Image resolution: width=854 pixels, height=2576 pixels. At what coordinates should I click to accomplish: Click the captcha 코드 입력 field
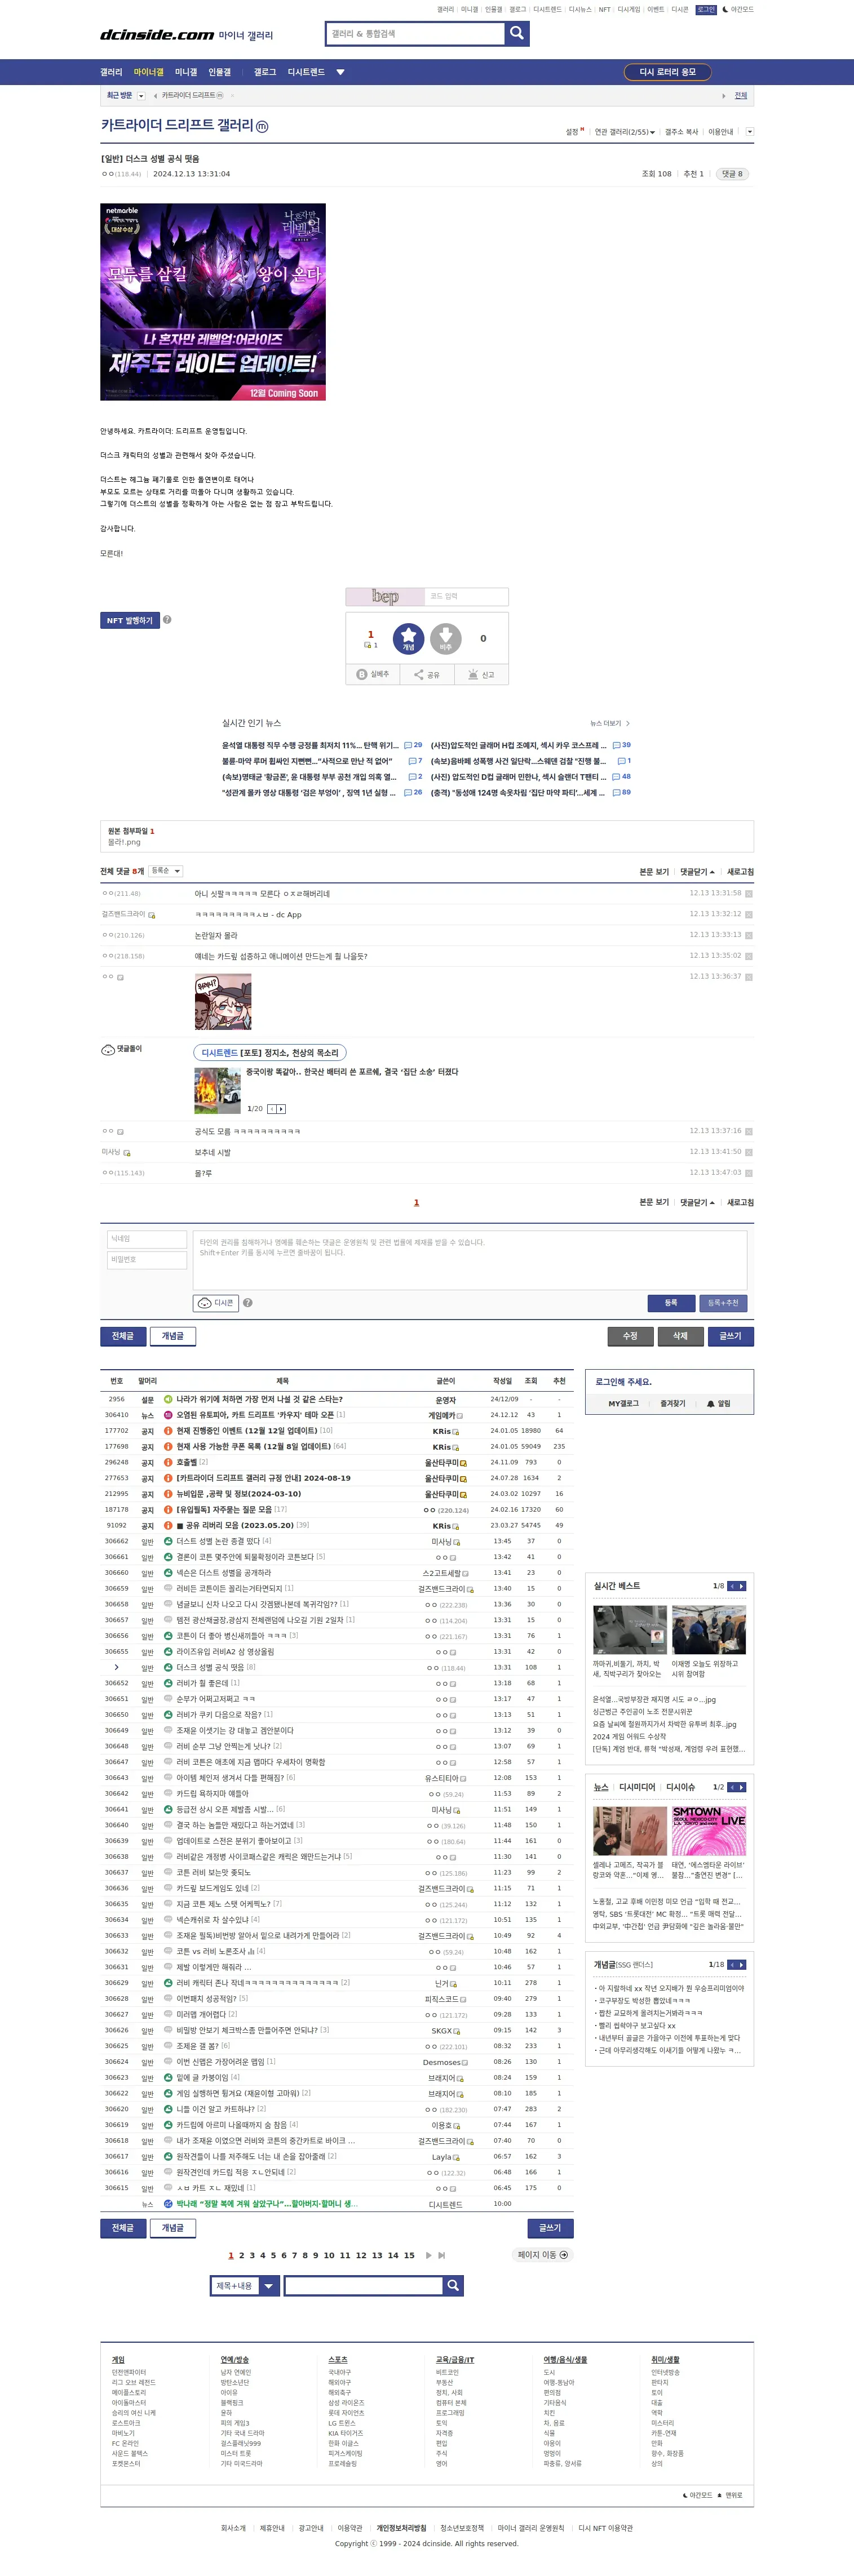[466, 596]
